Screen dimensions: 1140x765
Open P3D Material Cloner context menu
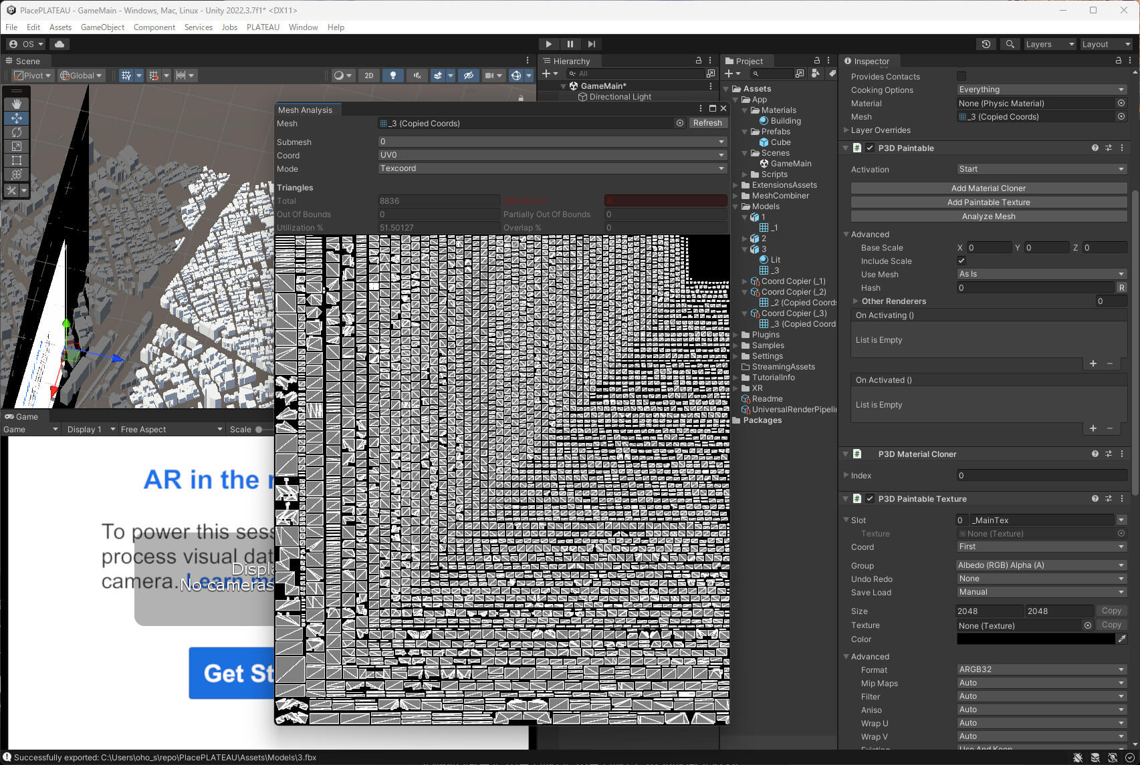[x=1122, y=454]
